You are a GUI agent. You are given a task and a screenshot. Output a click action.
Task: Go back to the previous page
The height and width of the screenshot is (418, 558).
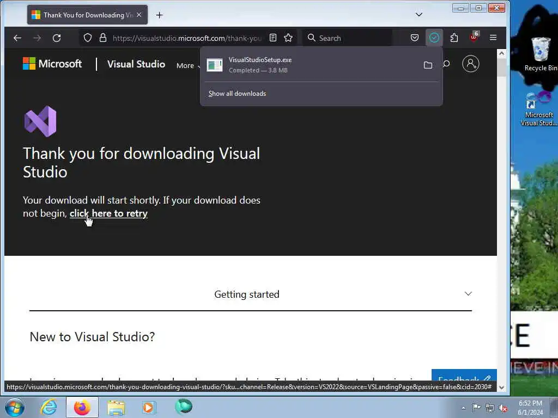(17, 38)
